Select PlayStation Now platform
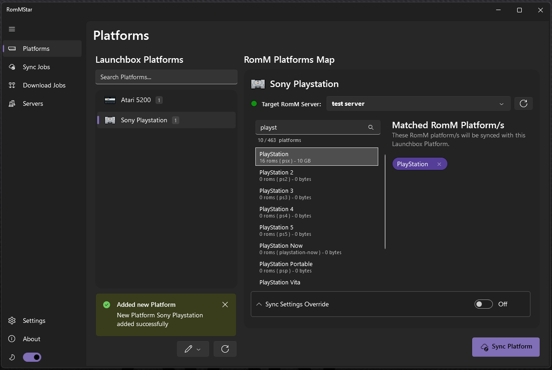Screen dimensions: 552x370 coord(317,249)
